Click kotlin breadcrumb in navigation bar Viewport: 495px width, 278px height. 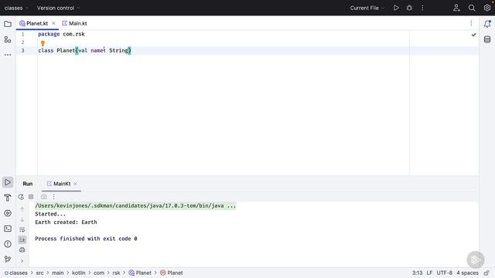(x=79, y=273)
